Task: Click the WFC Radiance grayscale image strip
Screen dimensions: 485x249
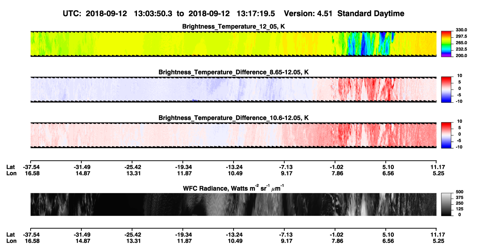Action: [x=233, y=204]
